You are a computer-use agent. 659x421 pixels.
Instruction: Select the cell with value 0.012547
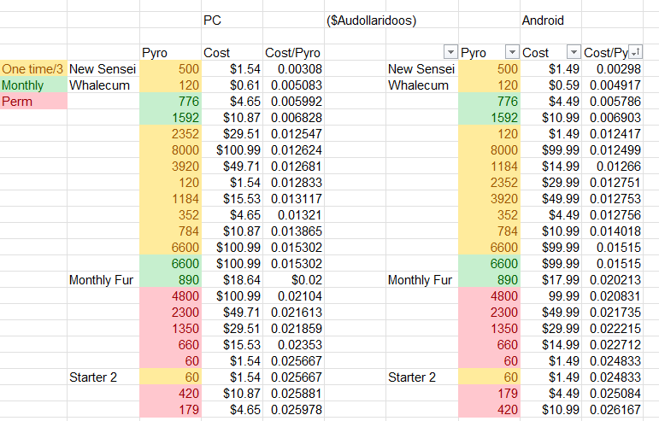[x=293, y=134]
